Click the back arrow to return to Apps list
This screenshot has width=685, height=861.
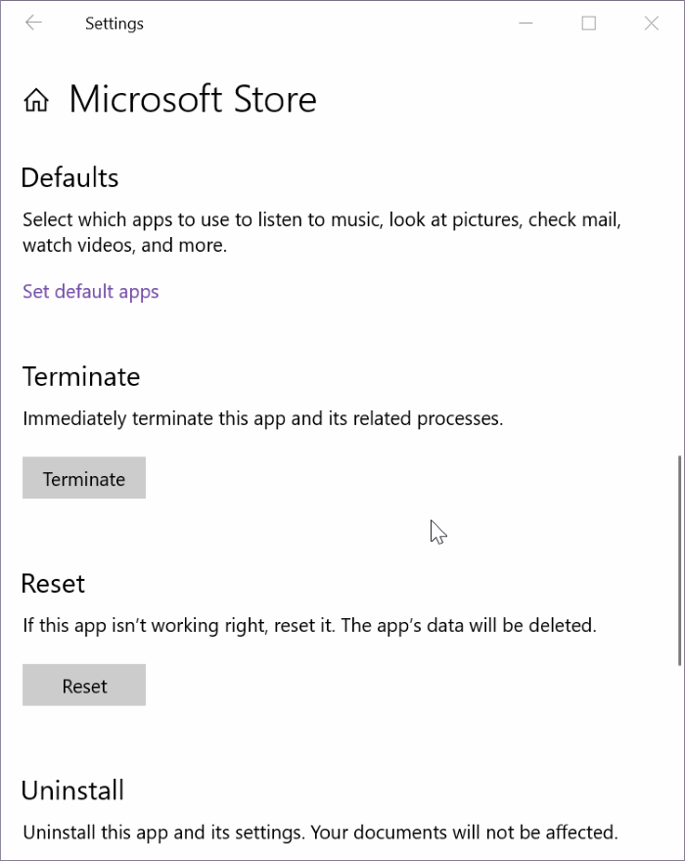pyautogui.click(x=33, y=23)
